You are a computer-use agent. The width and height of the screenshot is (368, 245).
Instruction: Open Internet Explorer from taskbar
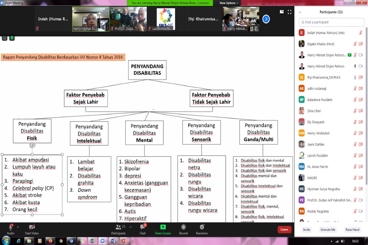(19, 241)
